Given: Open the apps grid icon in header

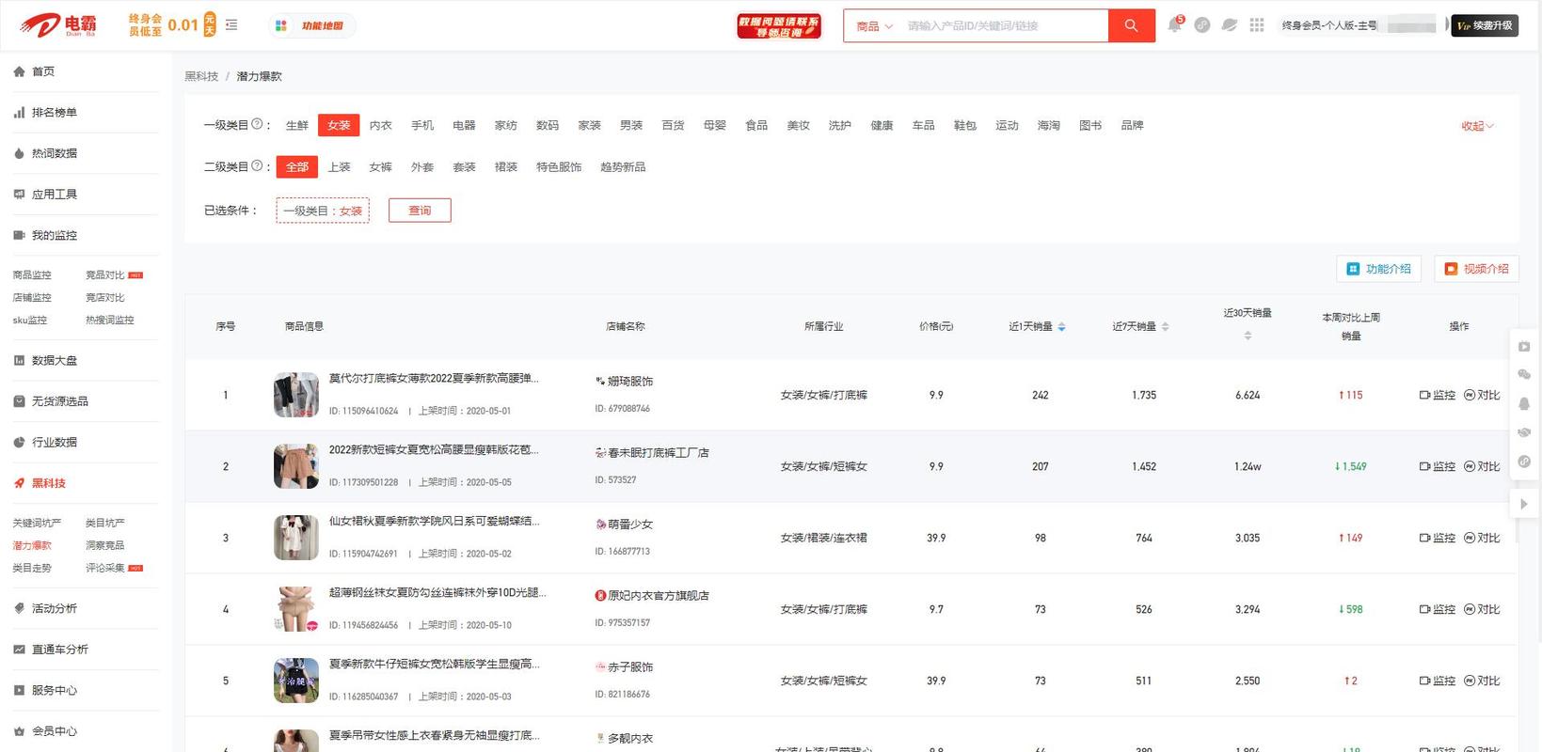Looking at the screenshot, I should pyautogui.click(x=1257, y=25).
